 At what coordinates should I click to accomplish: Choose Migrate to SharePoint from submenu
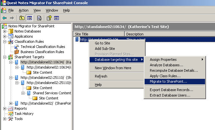click(x=168, y=81)
